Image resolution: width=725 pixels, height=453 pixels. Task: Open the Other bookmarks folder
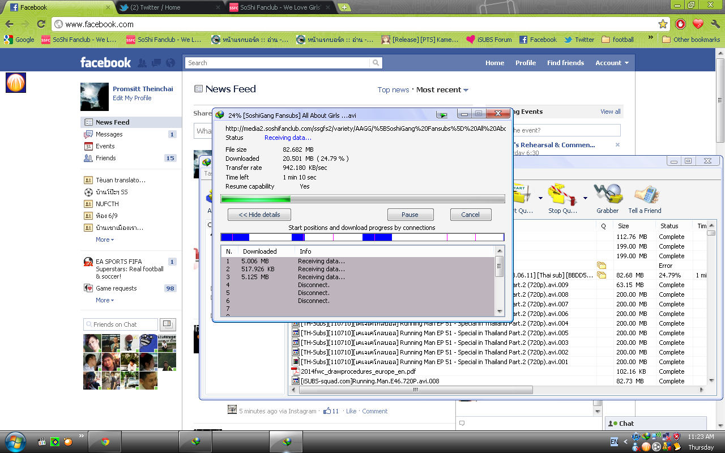(x=691, y=40)
